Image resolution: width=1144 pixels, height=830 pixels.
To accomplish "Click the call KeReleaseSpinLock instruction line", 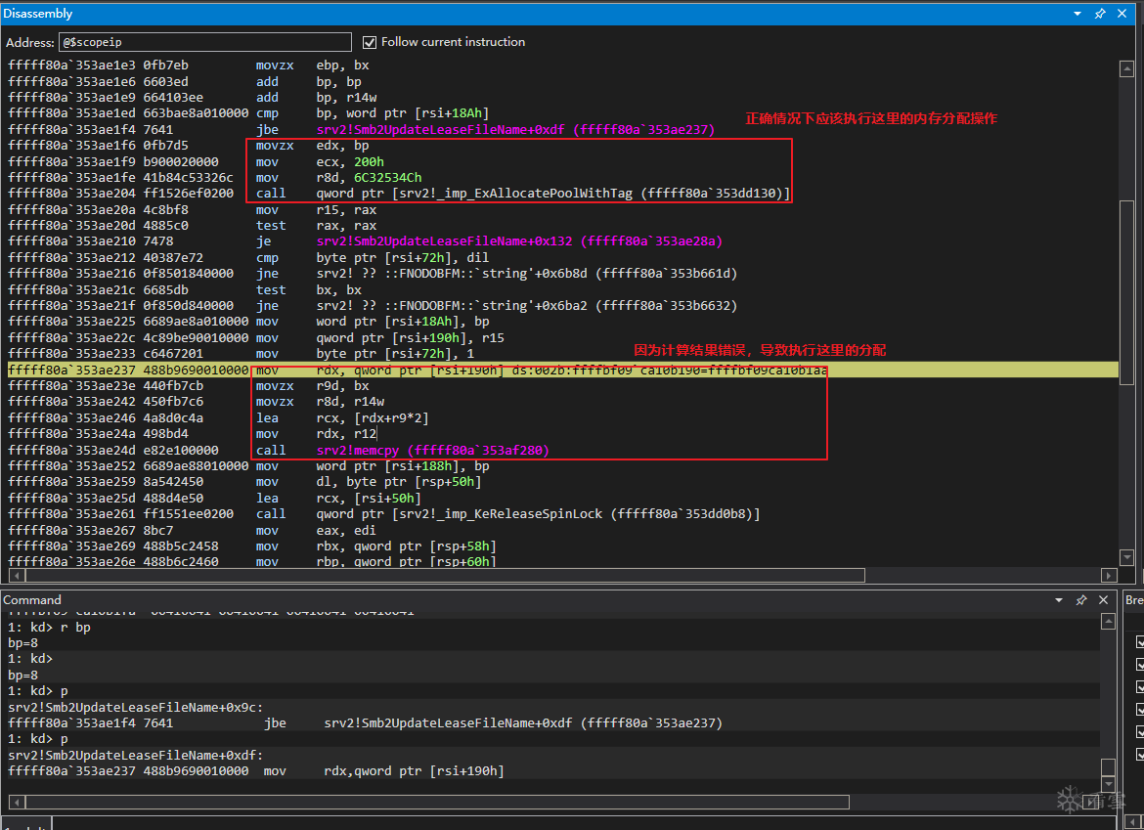I will [x=384, y=514].
